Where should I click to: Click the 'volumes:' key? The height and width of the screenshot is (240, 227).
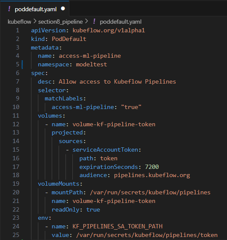tap(52, 116)
